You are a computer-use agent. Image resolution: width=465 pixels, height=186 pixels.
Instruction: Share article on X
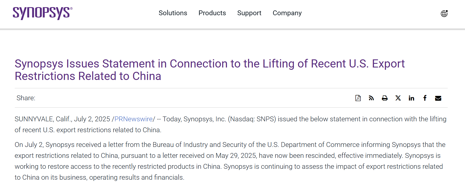(398, 98)
